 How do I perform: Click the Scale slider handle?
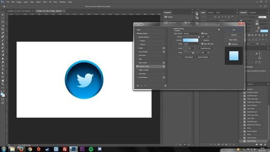click(x=193, y=53)
